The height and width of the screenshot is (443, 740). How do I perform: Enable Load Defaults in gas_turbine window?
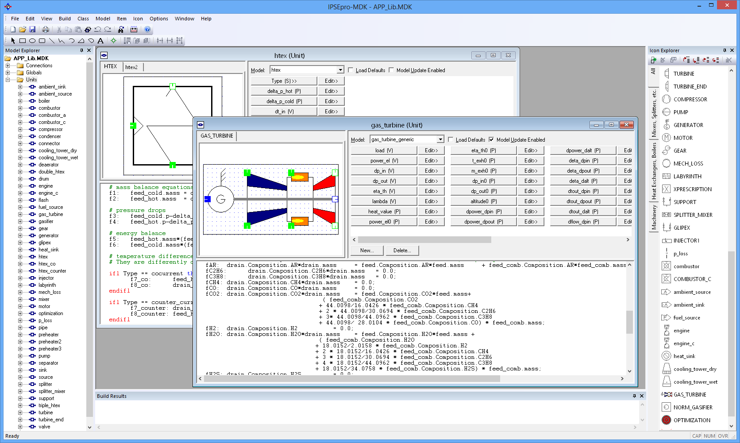tap(451, 140)
